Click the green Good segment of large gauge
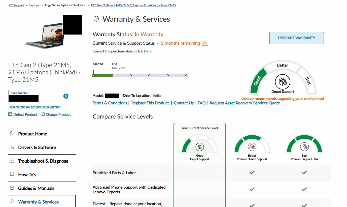347x207 pixels. pos(258,81)
